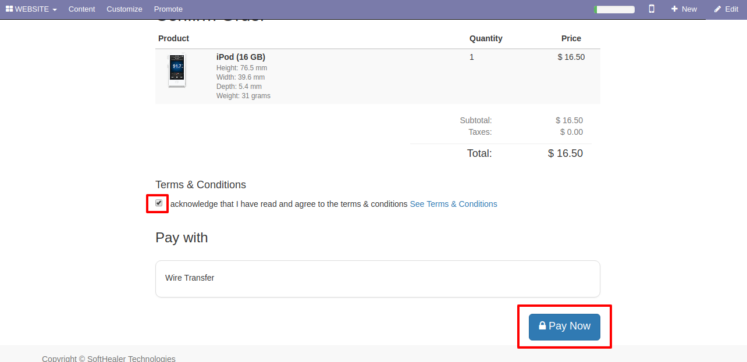Click the 'Pay with' heading

182,238
